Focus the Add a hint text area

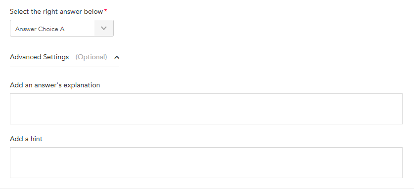(206, 162)
